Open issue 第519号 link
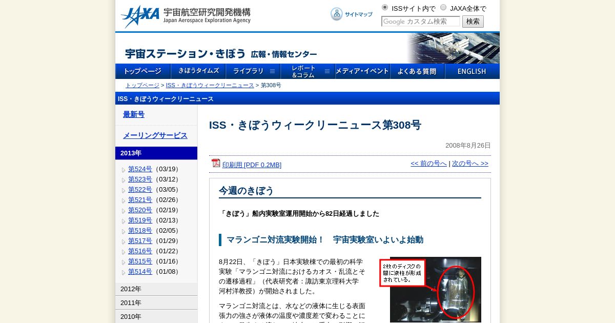Screen dimensions: 615x323 pyautogui.click(x=140, y=220)
